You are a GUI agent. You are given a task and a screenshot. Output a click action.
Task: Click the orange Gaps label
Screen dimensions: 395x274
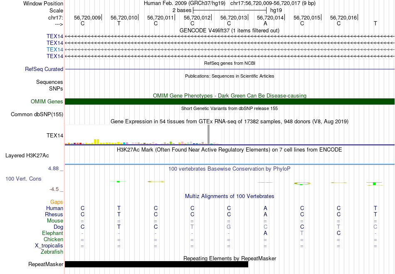coord(57,202)
